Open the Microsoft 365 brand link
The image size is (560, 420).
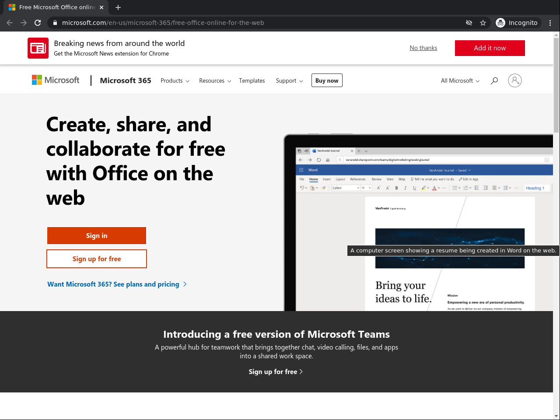coord(126,80)
